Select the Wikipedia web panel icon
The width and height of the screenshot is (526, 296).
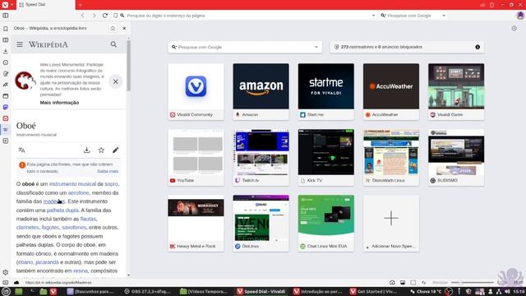coord(6,130)
